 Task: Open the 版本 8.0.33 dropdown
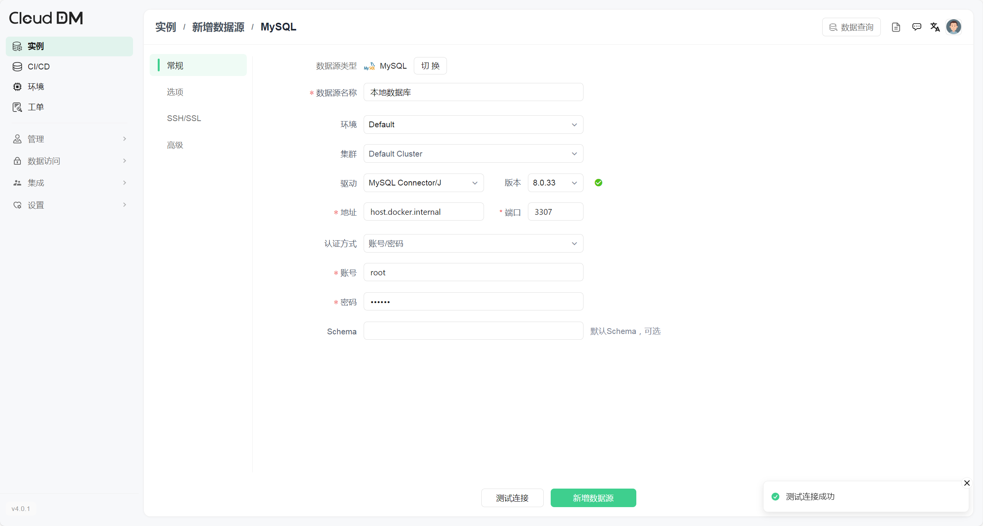click(x=555, y=183)
